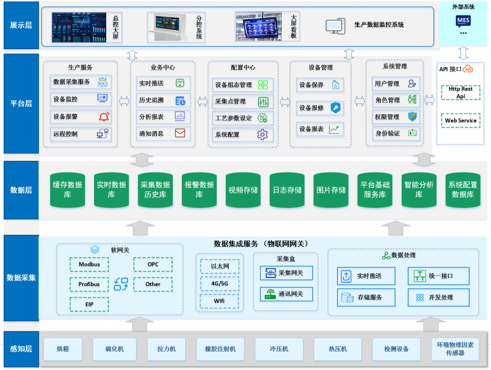Click the API cloud icon
491x370 pixels.
point(468,69)
